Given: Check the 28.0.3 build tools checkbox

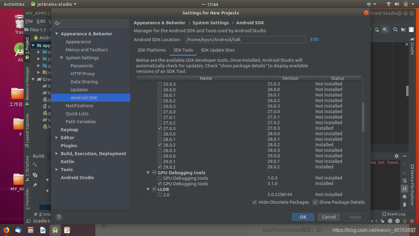Looking at the screenshot, I should pos(160,150).
